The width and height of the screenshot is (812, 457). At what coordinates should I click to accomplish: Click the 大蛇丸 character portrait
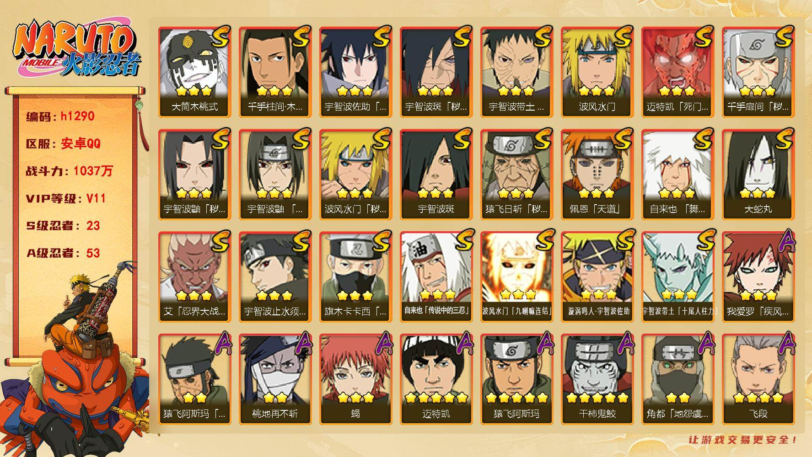(x=758, y=174)
